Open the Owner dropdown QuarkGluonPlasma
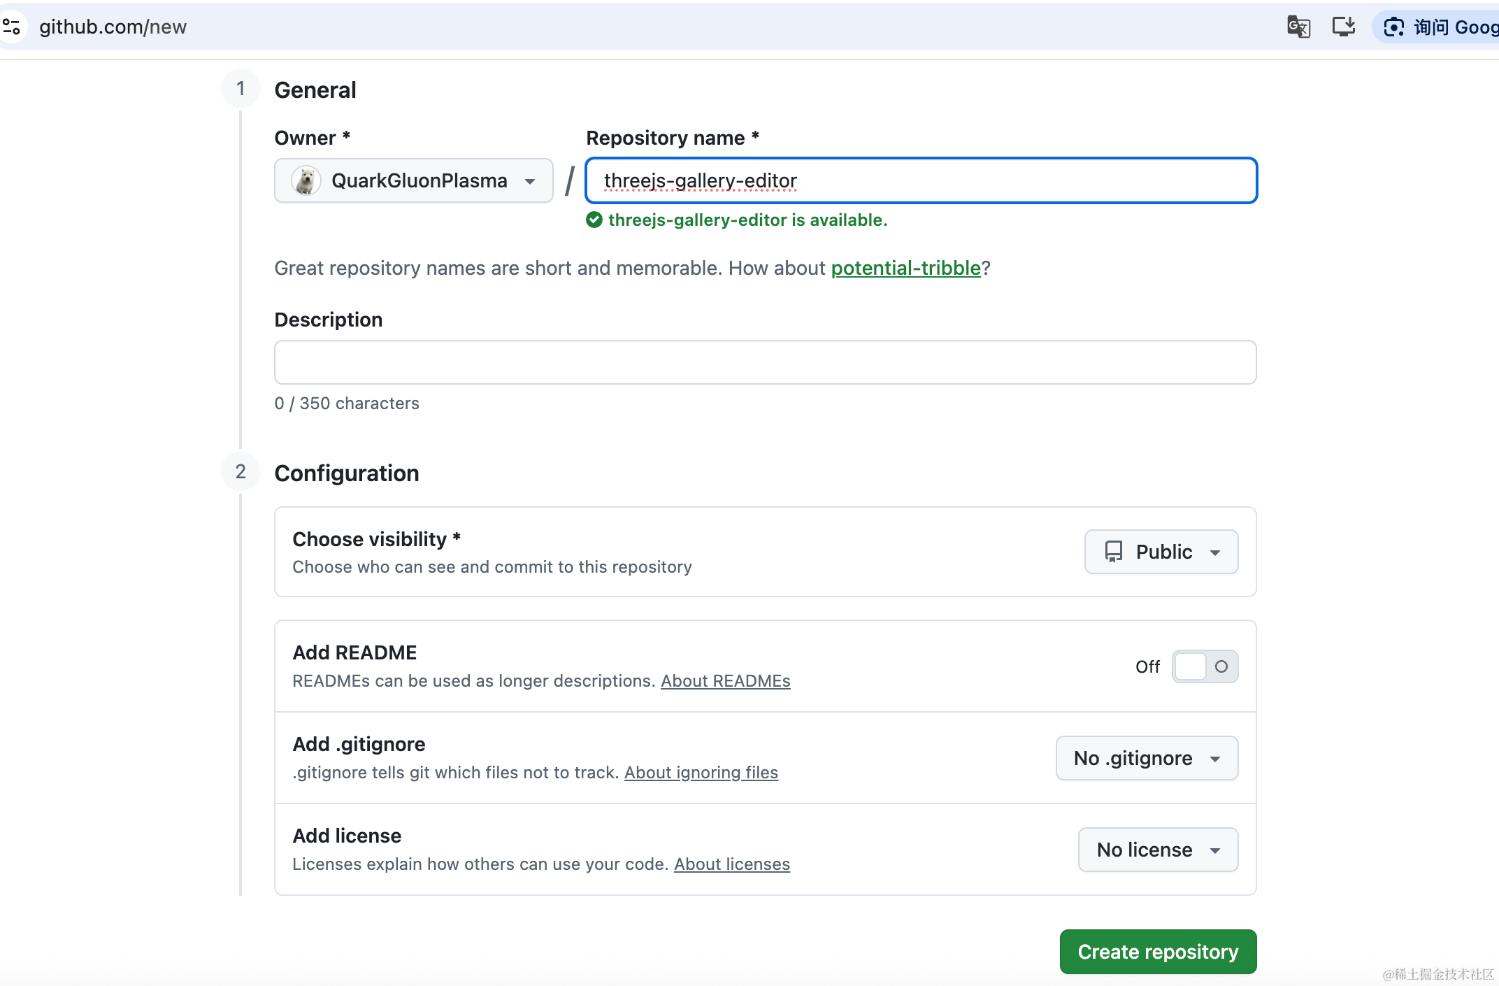This screenshot has width=1499, height=986. tap(414, 180)
